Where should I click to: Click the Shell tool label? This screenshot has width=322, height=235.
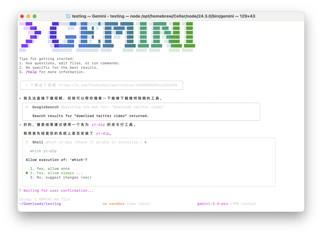coord(38,142)
